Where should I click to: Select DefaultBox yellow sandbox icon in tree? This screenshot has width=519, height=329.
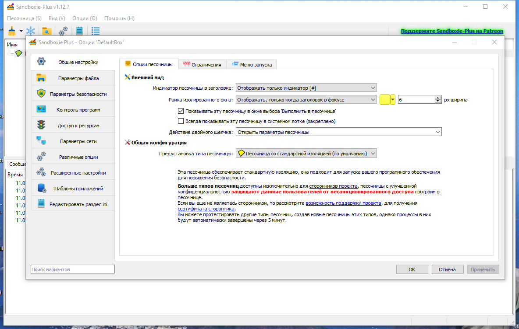coord(19,53)
